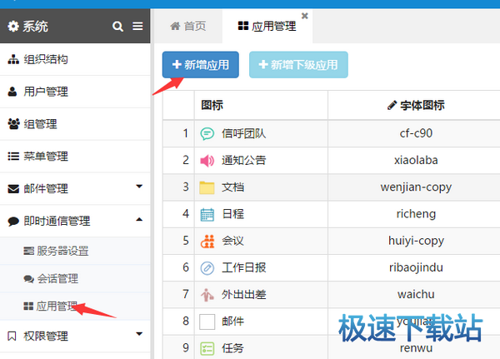
Task: Click the 即时通信管理 chat bubble icon
Action: [13, 221]
